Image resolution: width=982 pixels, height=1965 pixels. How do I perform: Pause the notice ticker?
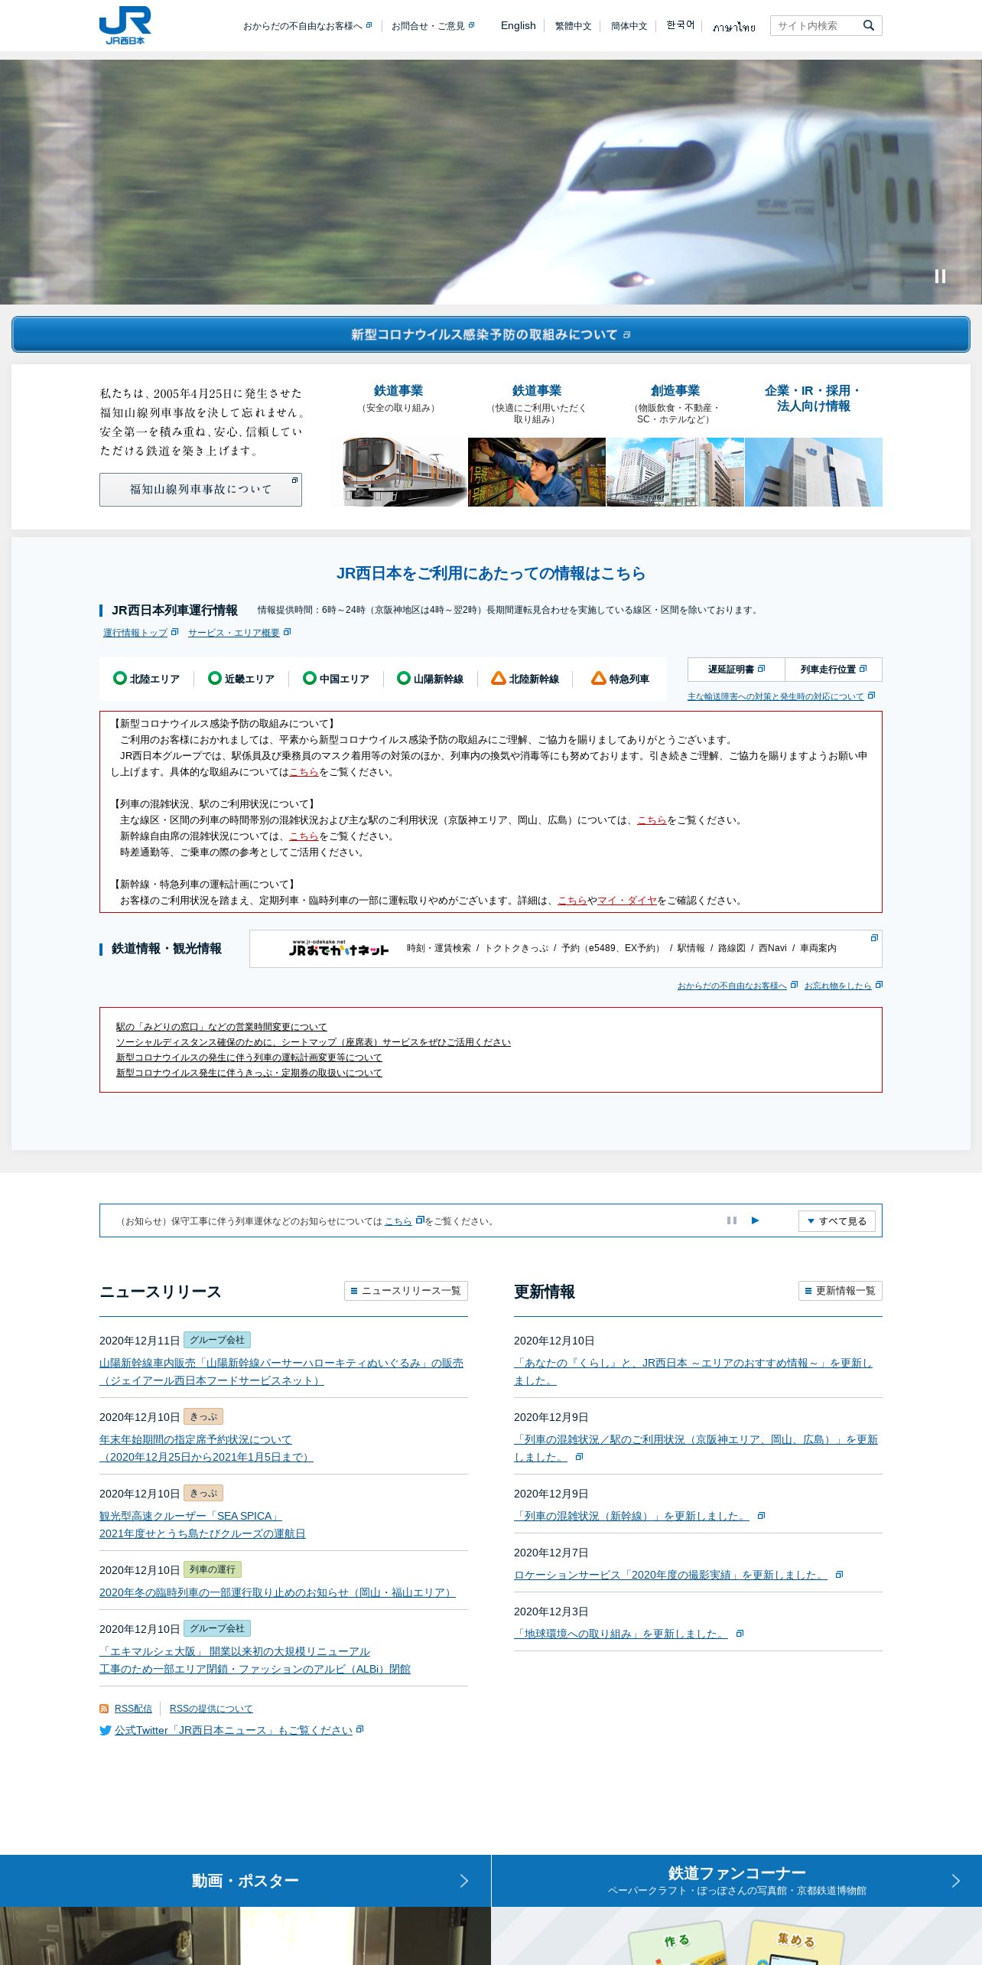point(732,1220)
